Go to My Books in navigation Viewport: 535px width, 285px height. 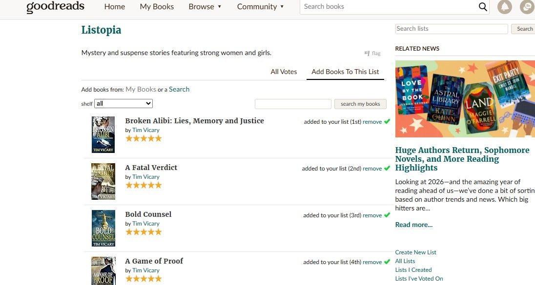pyautogui.click(x=157, y=7)
